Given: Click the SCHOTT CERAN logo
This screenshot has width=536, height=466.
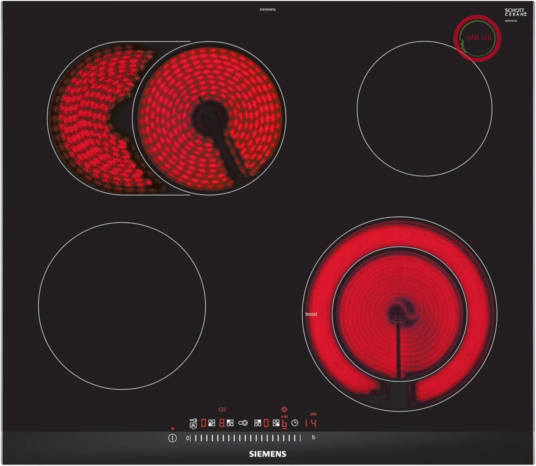Looking at the screenshot, I should point(515,12).
